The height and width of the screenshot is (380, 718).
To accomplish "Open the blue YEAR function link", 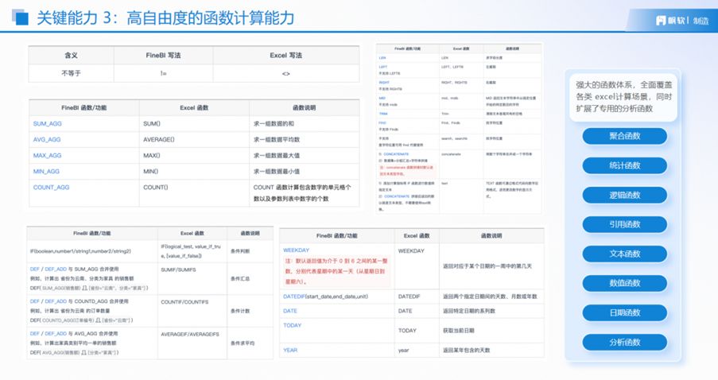I will pos(290,351).
